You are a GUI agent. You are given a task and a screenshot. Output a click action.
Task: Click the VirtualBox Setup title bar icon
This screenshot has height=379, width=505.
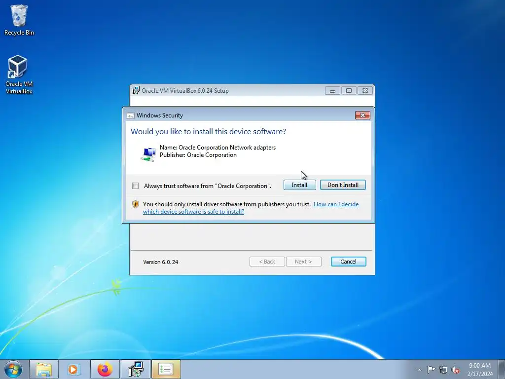[136, 91]
